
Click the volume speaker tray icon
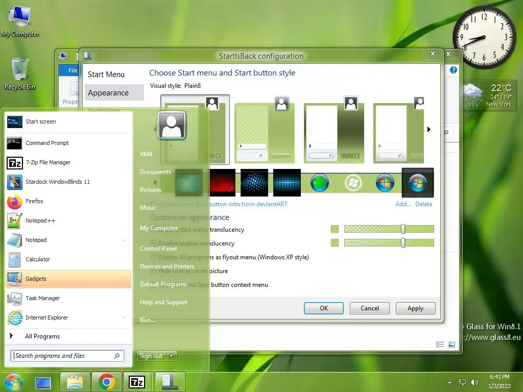[x=474, y=382]
